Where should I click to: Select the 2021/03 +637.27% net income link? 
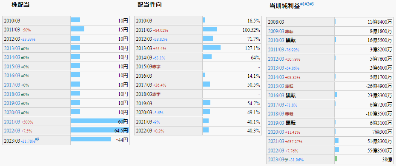pyautogui.click(x=276, y=141)
